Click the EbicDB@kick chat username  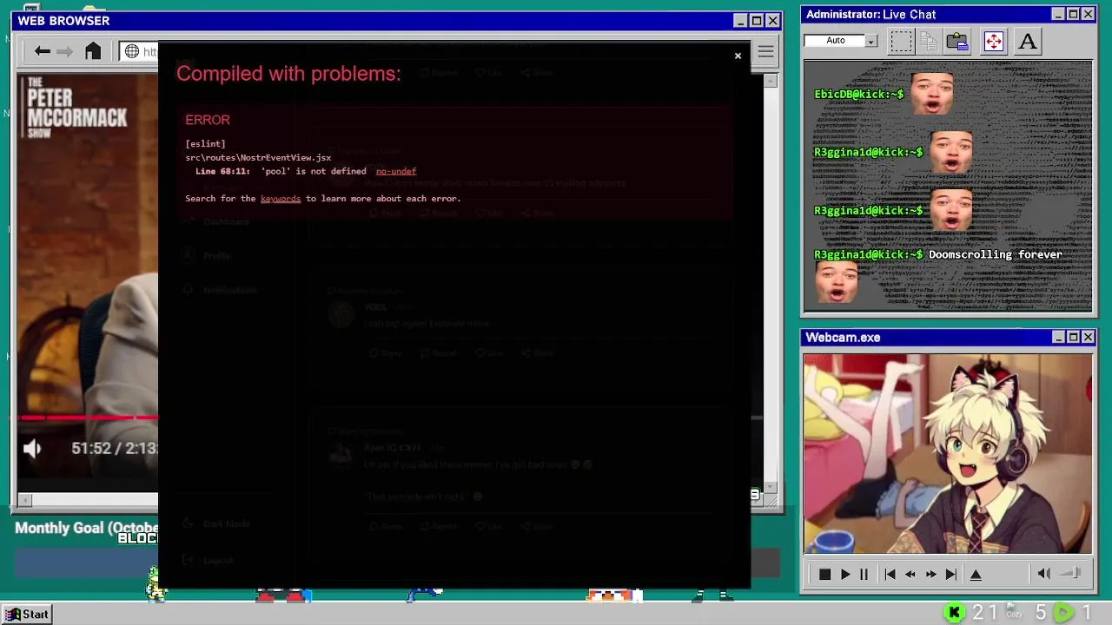[858, 94]
